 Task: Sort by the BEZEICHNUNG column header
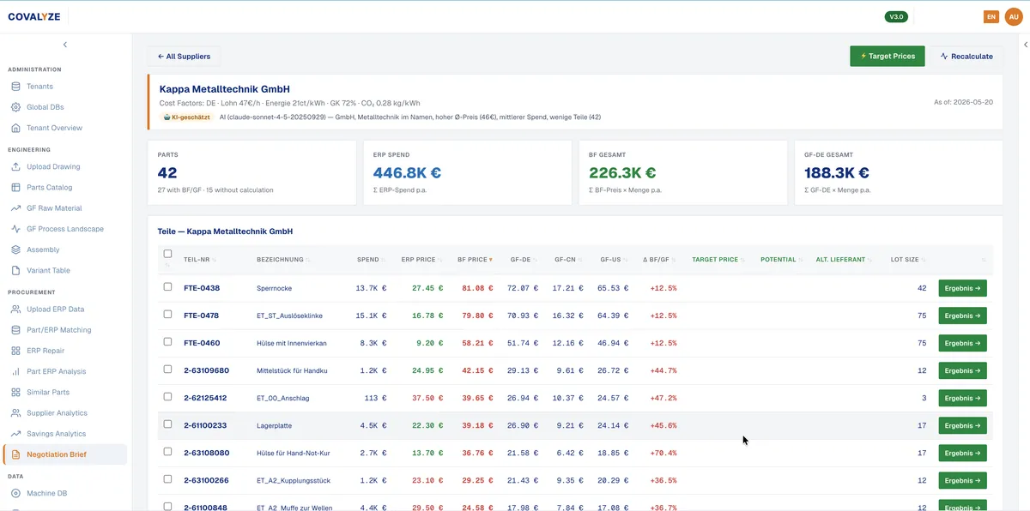pyautogui.click(x=282, y=259)
